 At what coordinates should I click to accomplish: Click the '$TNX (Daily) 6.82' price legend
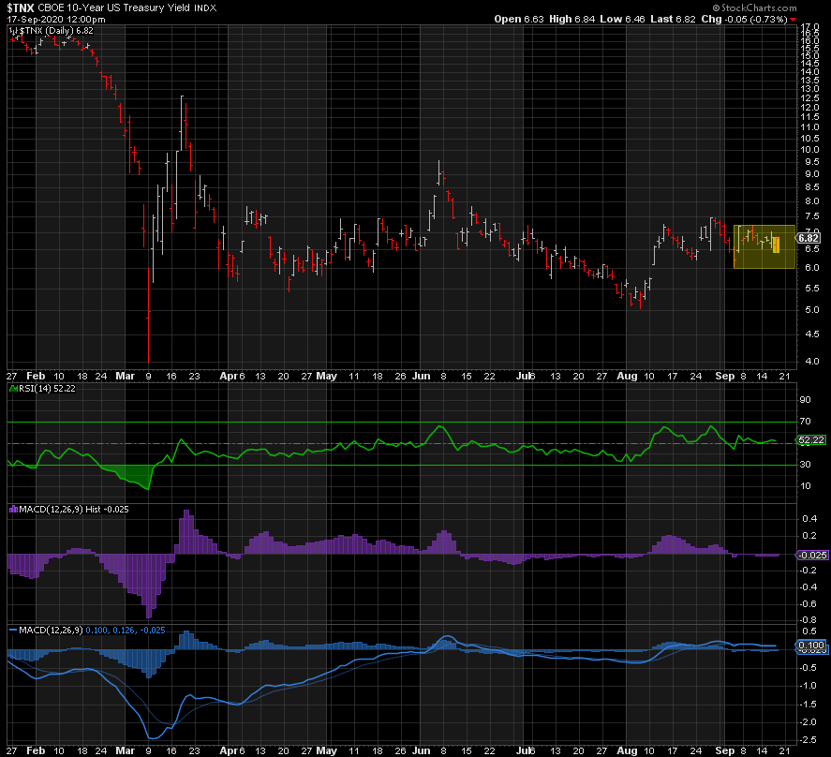[56, 31]
